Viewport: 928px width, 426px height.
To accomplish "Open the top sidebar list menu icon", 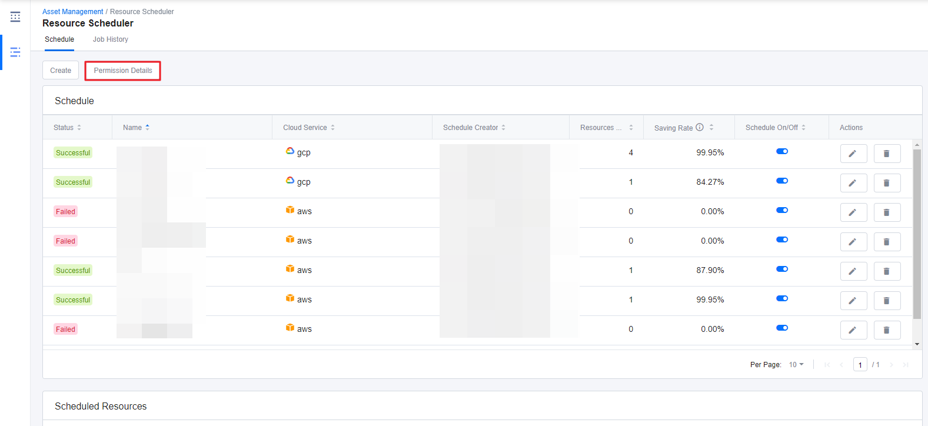I will click(15, 17).
